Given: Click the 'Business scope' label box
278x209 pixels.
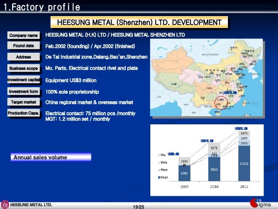Looking at the screenshot, I should [x=24, y=68].
